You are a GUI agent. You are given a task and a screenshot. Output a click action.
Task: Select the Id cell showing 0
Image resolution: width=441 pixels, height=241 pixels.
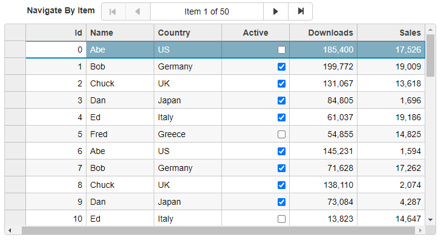click(x=56, y=50)
